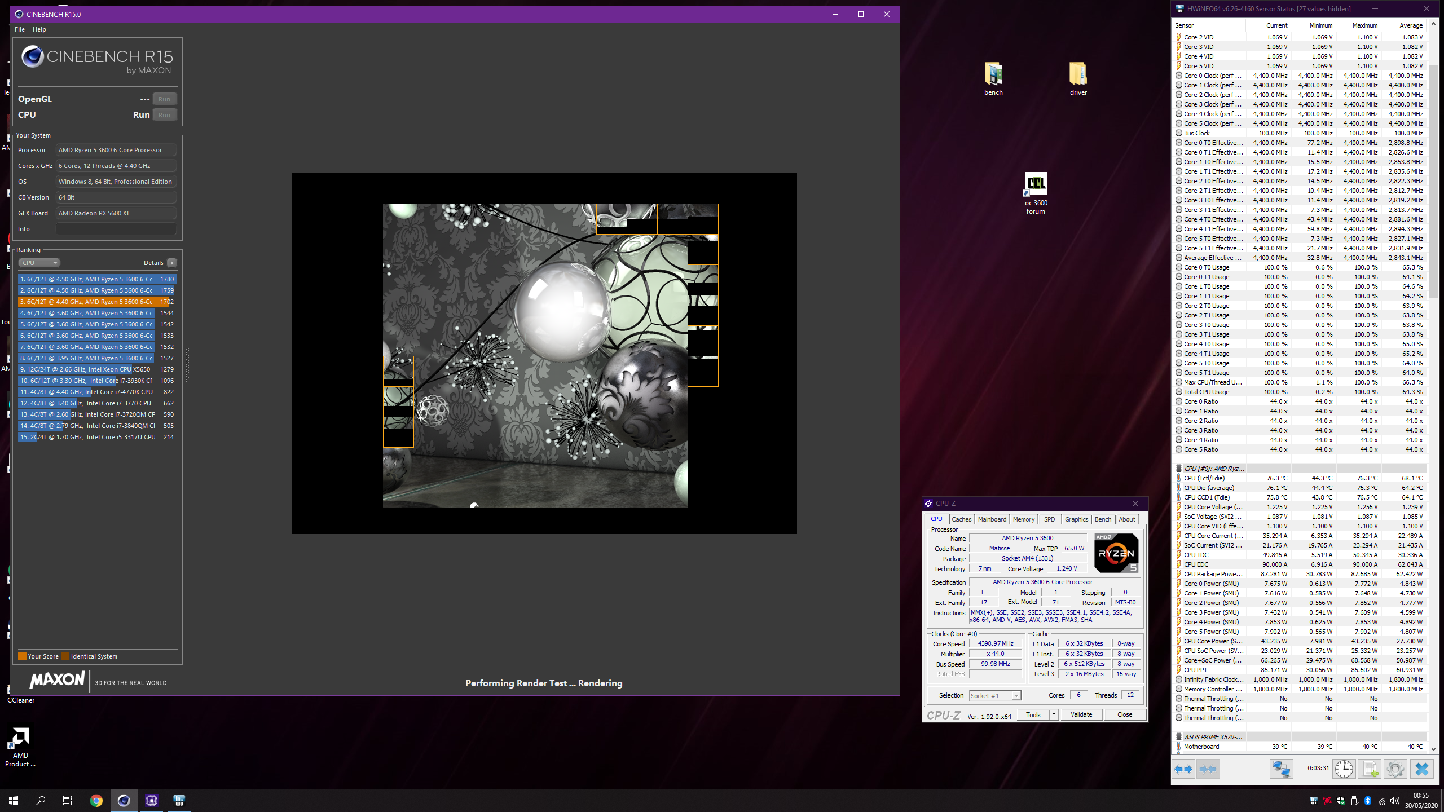Switch to Bench tab in CPU-Z

1103,519
